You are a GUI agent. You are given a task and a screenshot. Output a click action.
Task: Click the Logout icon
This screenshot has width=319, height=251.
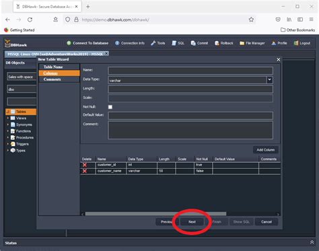coord(296,43)
